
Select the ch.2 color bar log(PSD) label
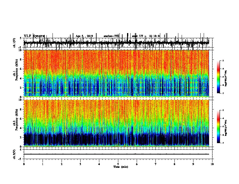tap(226, 128)
